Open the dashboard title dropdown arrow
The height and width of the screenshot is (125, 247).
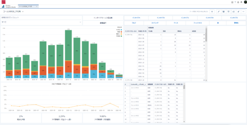coord(23,12)
